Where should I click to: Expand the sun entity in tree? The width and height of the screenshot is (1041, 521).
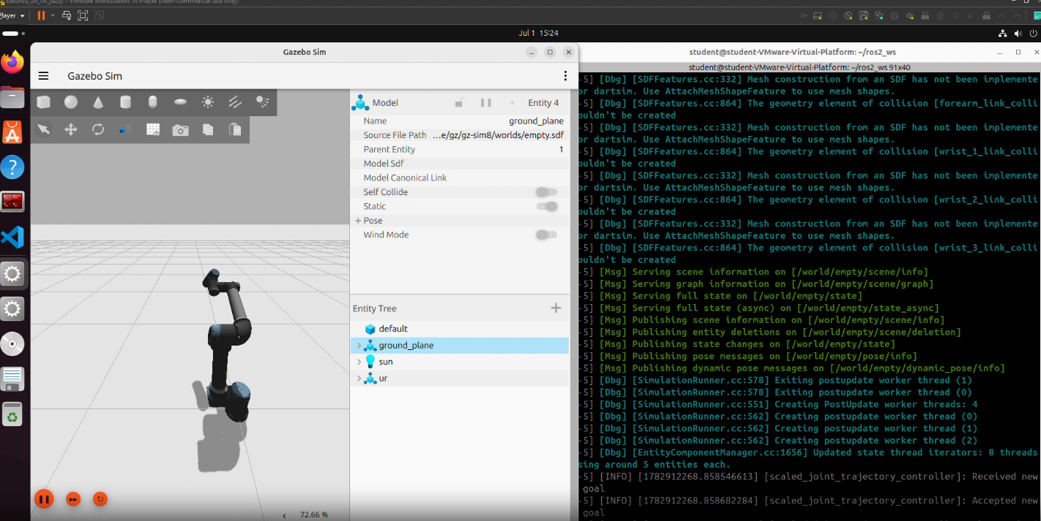359,362
